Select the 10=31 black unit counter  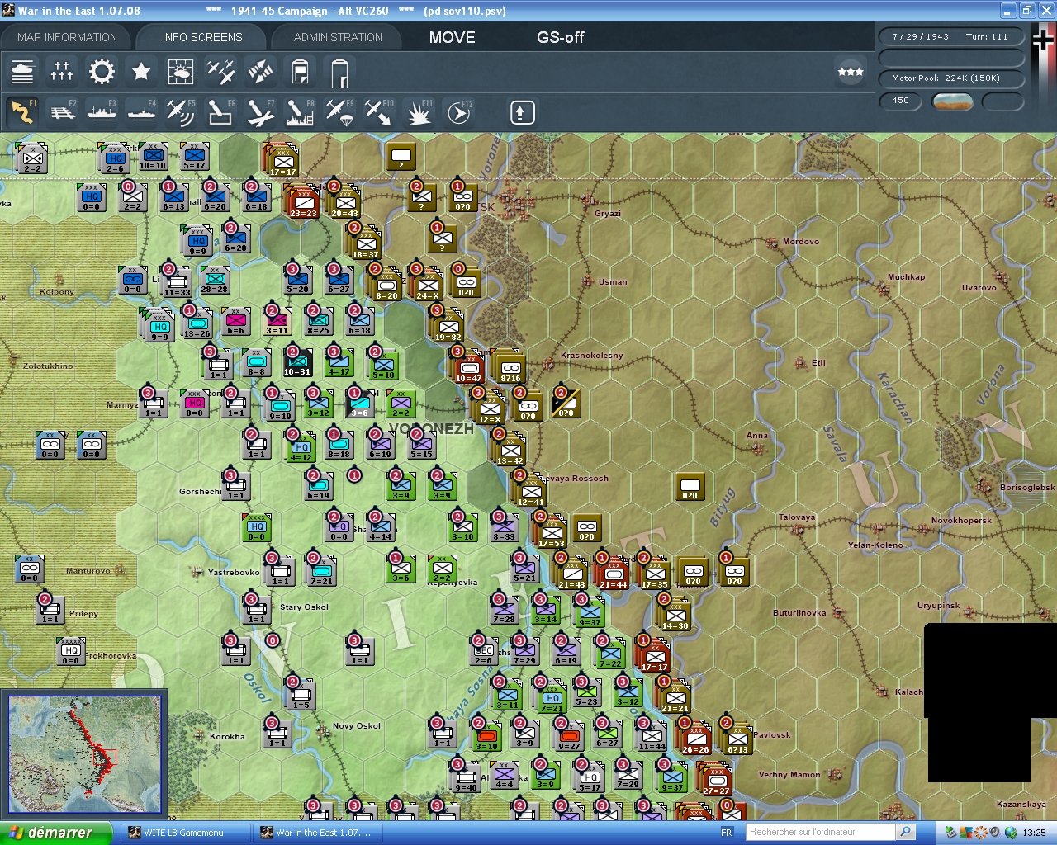click(297, 363)
